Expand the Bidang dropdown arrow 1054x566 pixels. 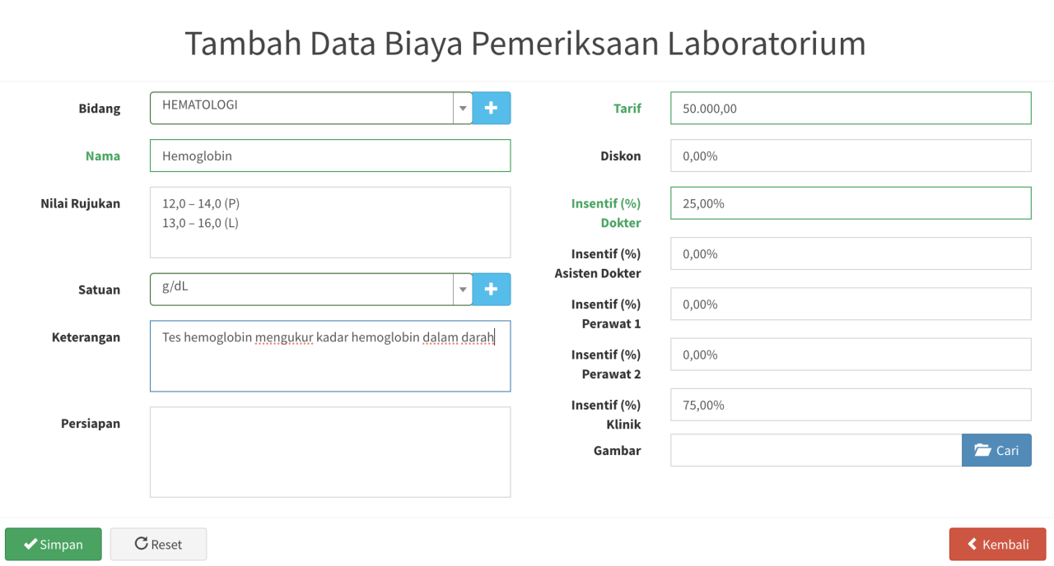[x=463, y=108]
